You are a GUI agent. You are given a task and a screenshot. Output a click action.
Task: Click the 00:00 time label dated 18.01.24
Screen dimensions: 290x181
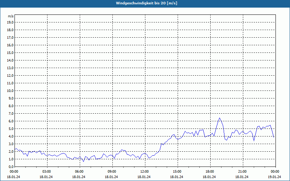13,172
